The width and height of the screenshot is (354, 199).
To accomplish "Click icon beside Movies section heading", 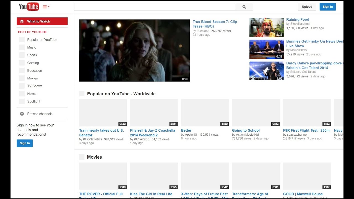I will [82, 157].
